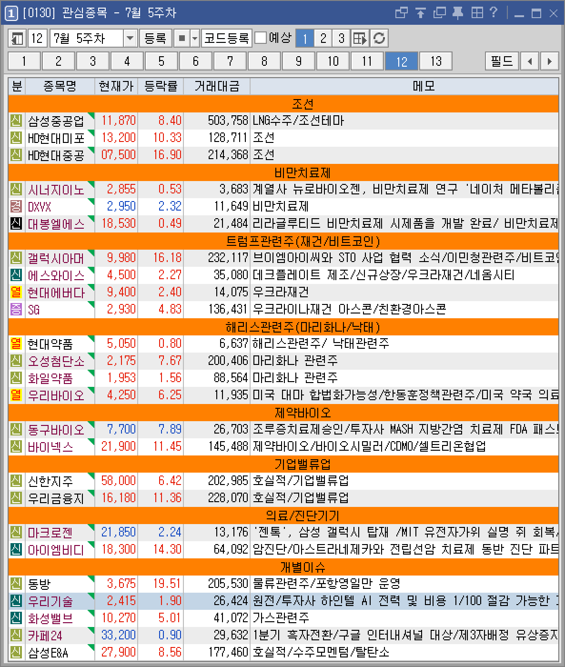565x667 pixels.
Task: Sort by the 거래대금 column header
Action: click(x=217, y=86)
